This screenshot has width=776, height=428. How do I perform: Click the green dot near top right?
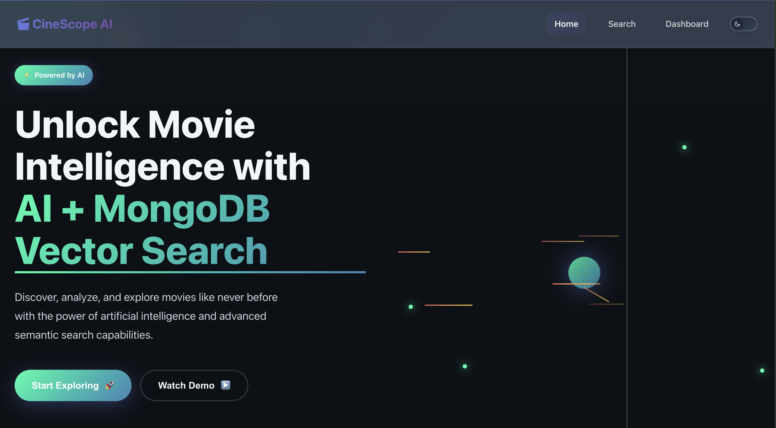pos(684,147)
